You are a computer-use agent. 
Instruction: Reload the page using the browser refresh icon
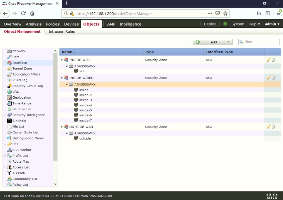23,14
